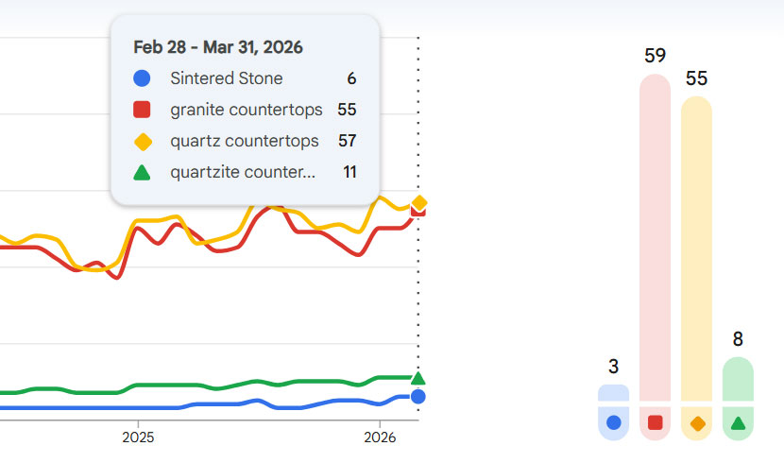Select the red granite average bar showing 59
Screen dimensions: 784x463
[x=655, y=236]
